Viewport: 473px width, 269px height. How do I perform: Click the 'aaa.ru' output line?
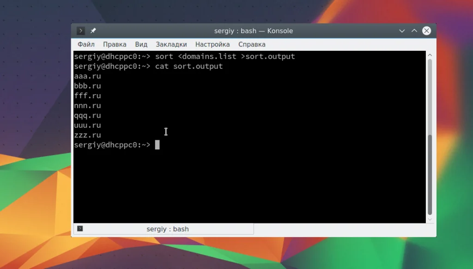tap(87, 76)
